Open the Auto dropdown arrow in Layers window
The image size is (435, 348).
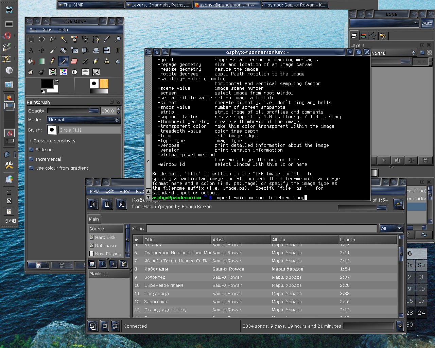(x=416, y=23)
